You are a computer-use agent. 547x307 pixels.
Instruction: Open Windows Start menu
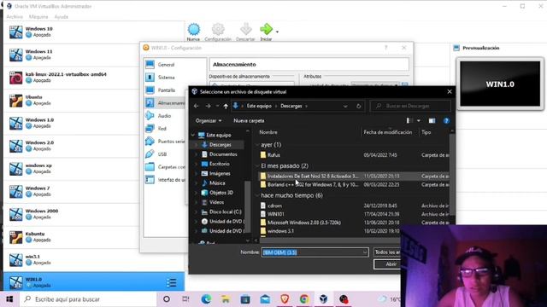(9, 299)
